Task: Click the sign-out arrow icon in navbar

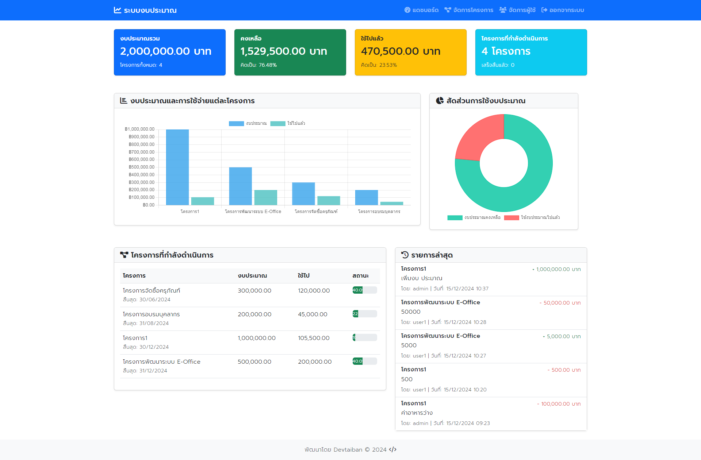Action: [544, 10]
